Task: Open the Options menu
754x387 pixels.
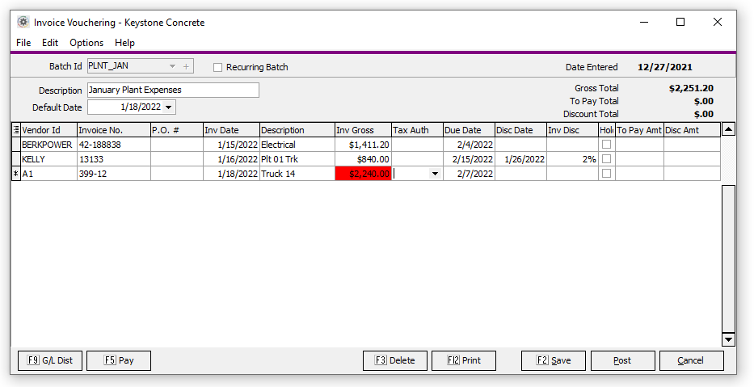Action: click(86, 43)
